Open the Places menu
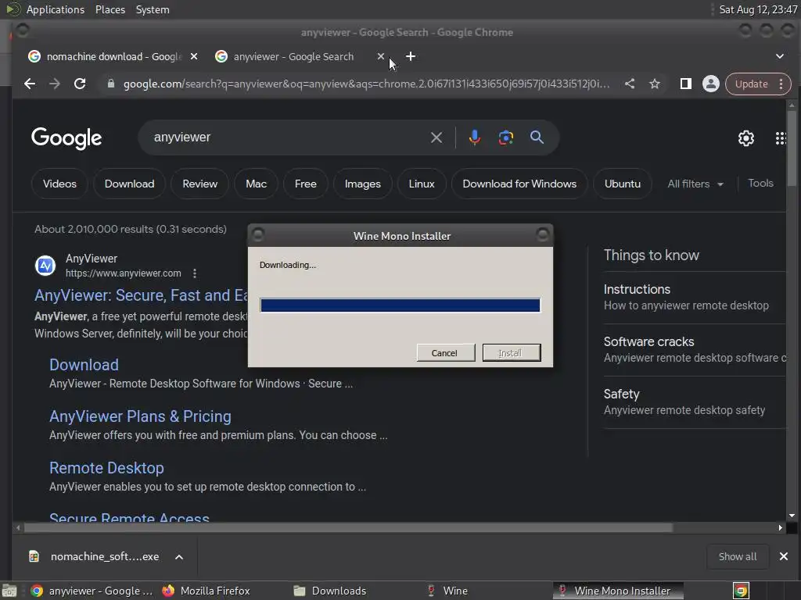Screen dimensions: 801x600 (110, 9)
